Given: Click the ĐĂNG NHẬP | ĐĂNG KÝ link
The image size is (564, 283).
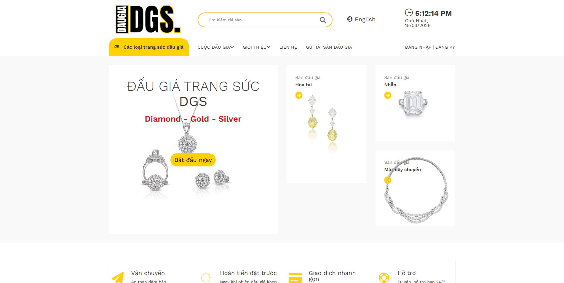Looking at the screenshot, I should (430, 47).
